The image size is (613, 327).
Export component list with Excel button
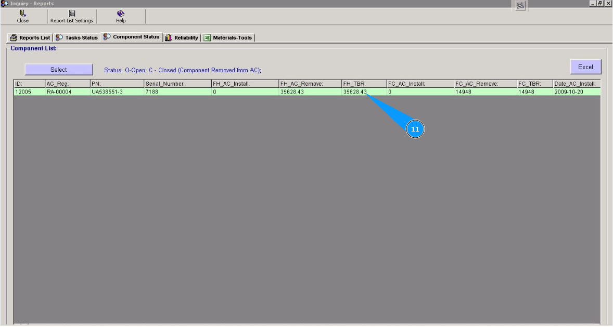(585, 67)
